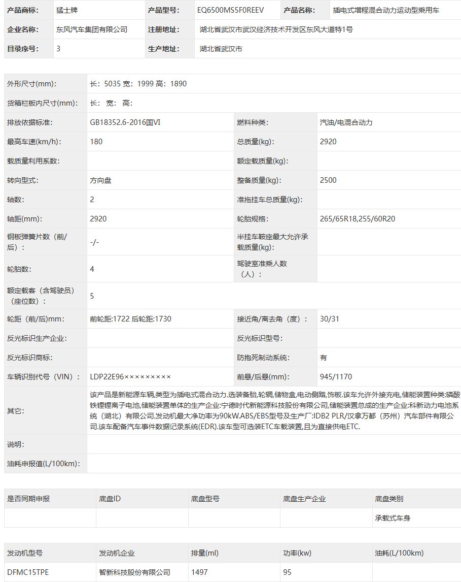
Task: Click the tire specification 265/65R18,255/60R20
Action: tap(358, 219)
